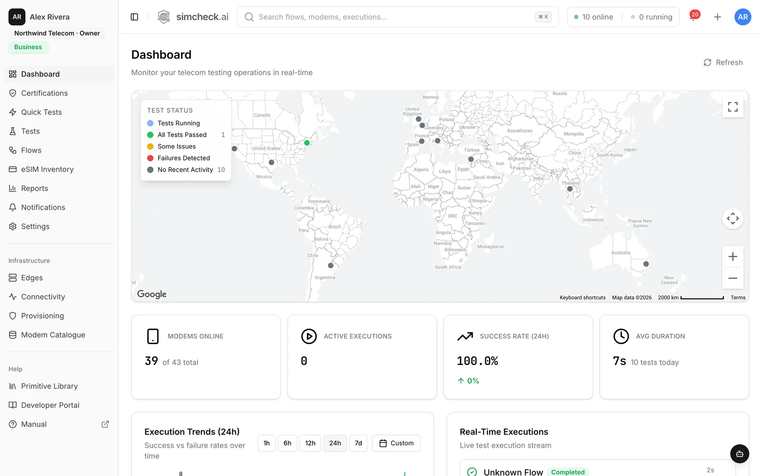Screen dimensions: 762x476
Task: Click the simcheck.ai logo
Action: coord(193,17)
